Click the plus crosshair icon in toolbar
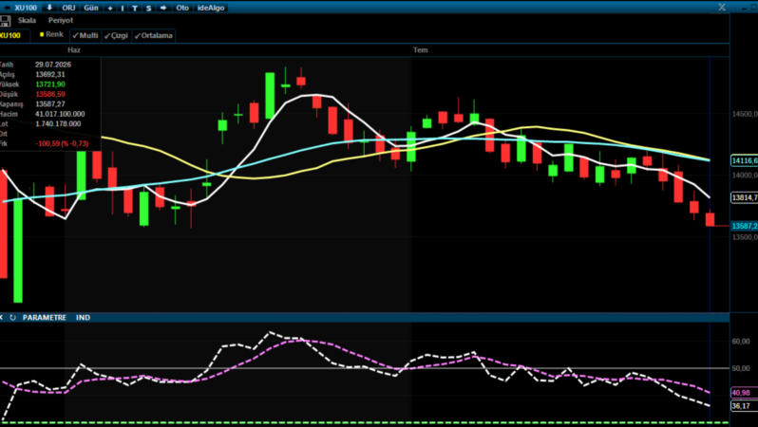The height and width of the screenshot is (427, 758). (x=110, y=9)
